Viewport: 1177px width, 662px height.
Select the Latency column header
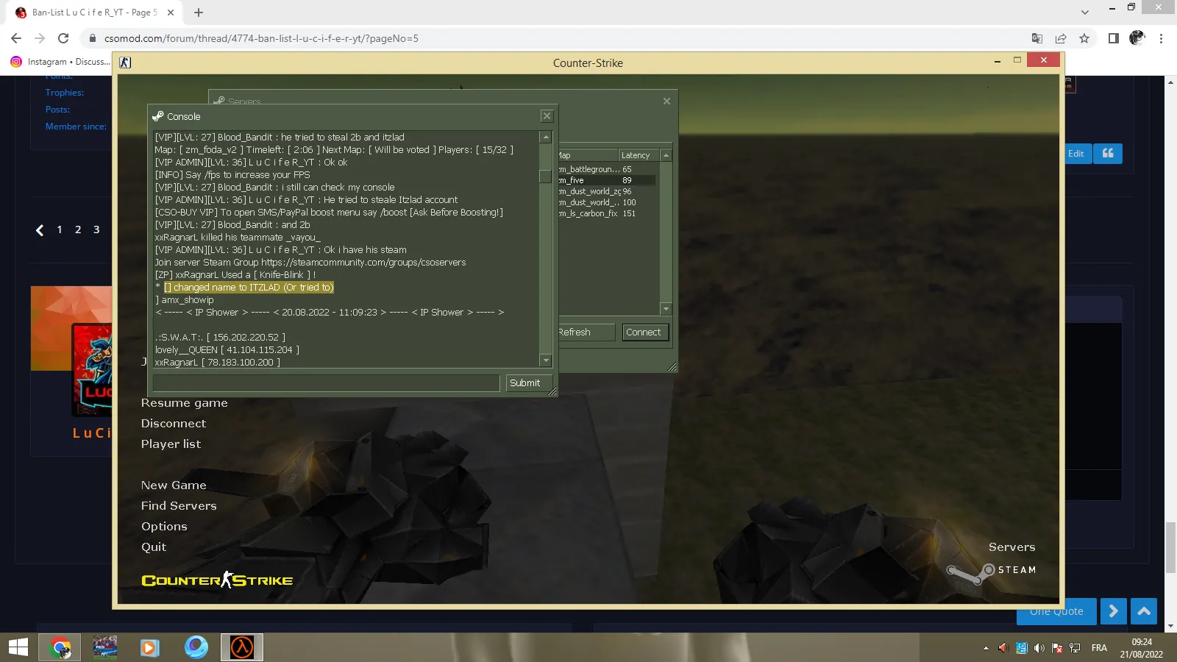tap(639, 155)
